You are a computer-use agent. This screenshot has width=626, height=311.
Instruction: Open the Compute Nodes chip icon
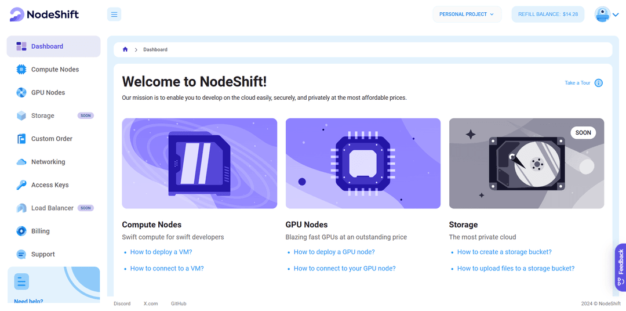coord(21,70)
